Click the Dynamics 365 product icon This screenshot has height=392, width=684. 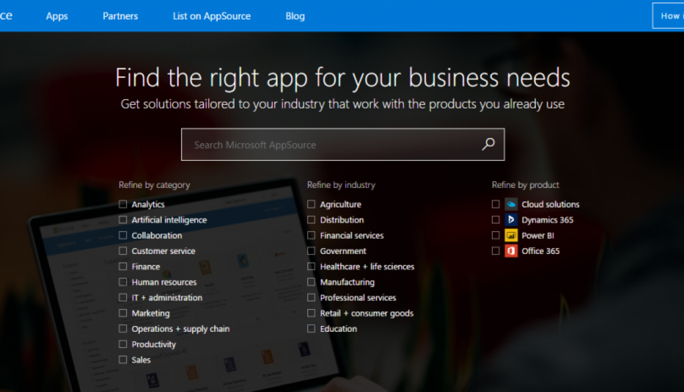tap(511, 220)
